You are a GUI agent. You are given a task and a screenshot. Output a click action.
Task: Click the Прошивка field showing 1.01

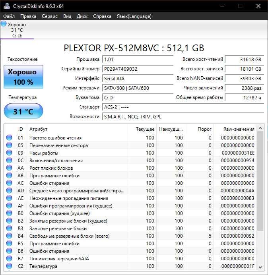point(138,60)
